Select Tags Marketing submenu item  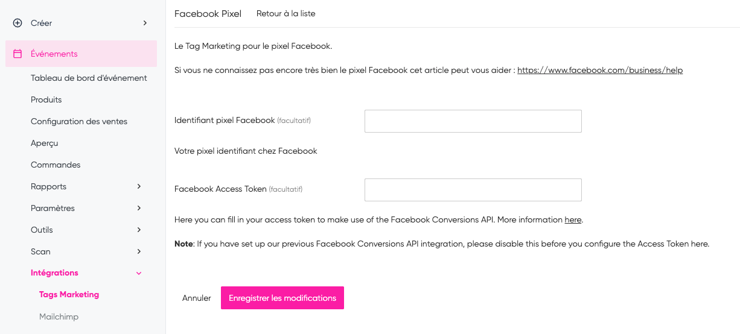(69, 295)
